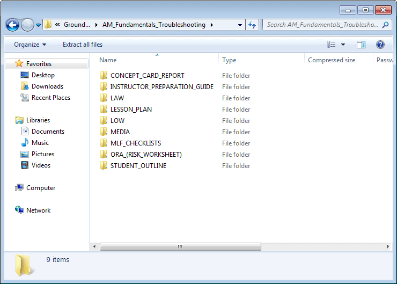397x284 pixels.
Task: Click the Desktop icon in Favorites
Action: (25, 75)
